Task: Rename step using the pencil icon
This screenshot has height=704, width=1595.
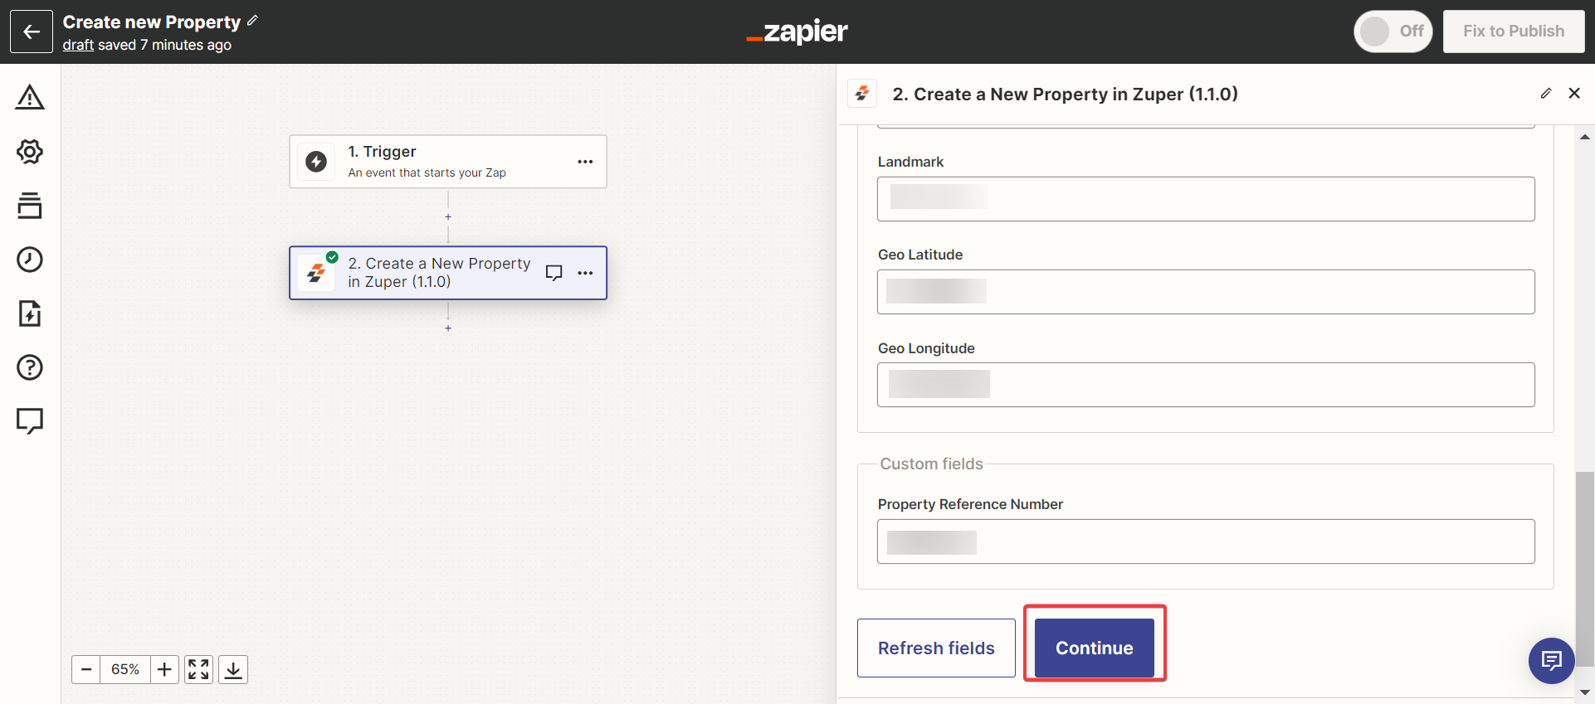Action: 1546,94
